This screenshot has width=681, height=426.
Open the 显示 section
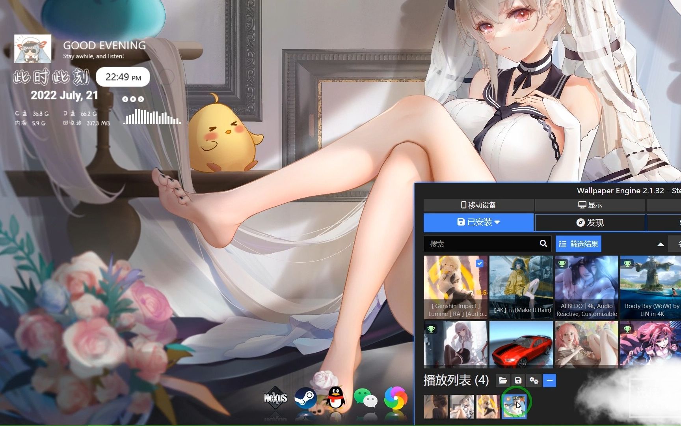click(590, 205)
